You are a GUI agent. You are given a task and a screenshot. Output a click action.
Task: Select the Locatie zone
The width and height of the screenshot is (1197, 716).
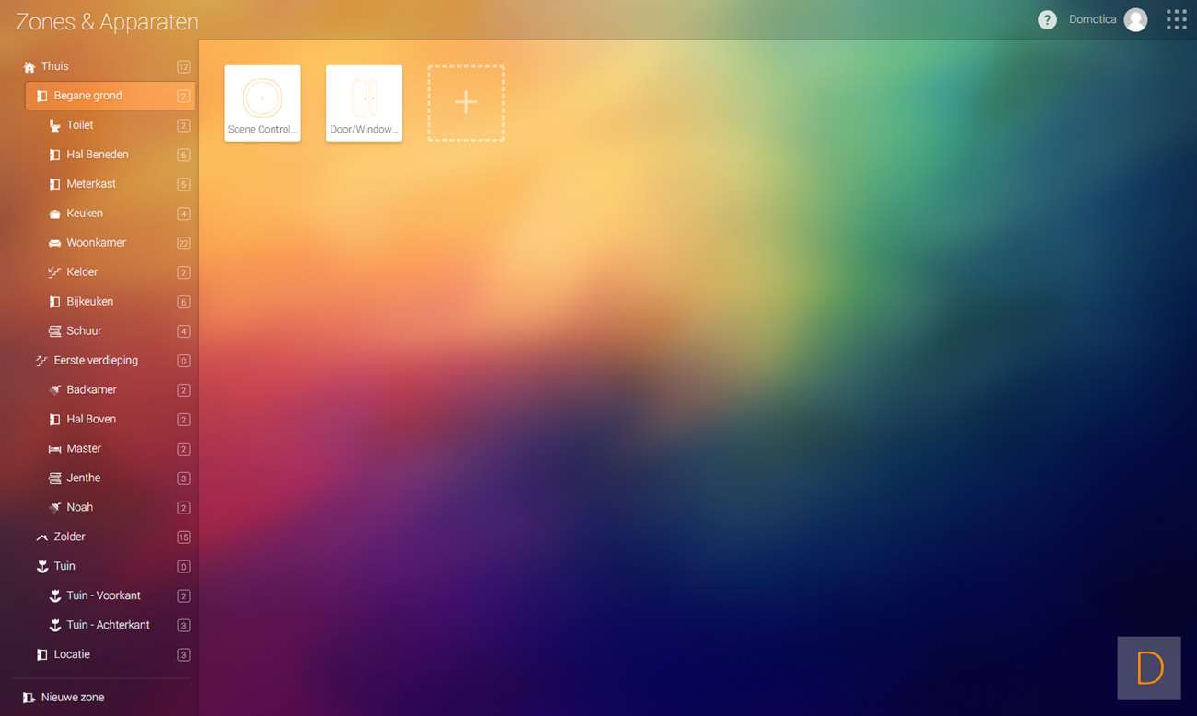click(x=72, y=654)
